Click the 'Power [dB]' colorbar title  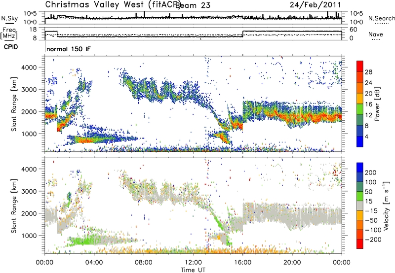point(377,104)
